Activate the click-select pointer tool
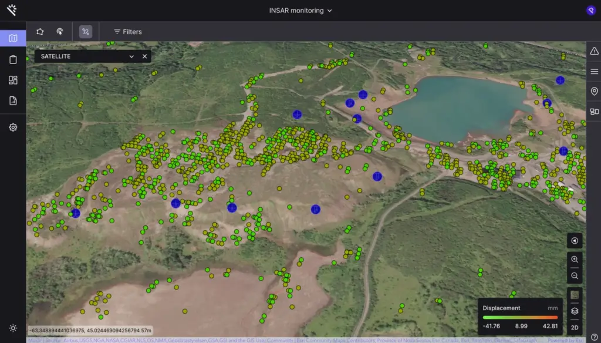The width and height of the screenshot is (601, 343). pos(59,32)
